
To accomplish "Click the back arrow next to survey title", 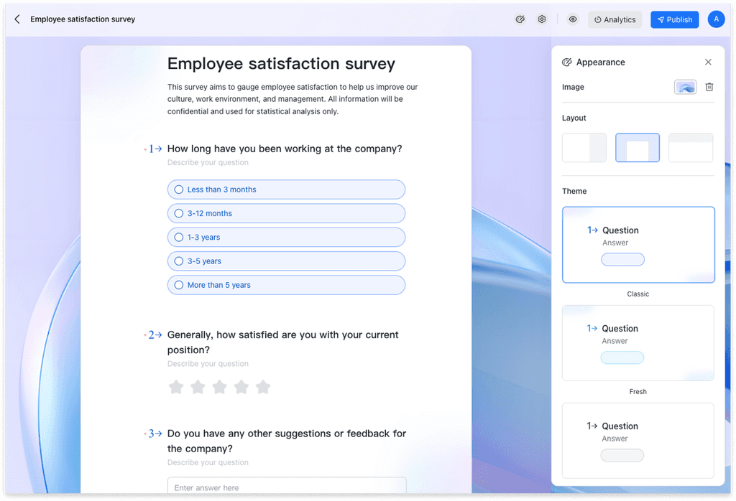I will coord(17,19).
